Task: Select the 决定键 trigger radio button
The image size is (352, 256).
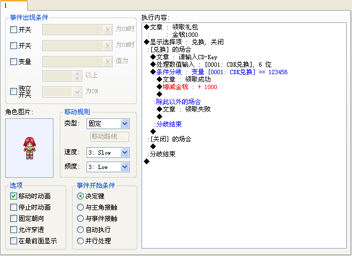Action: [x=80, y=196]
